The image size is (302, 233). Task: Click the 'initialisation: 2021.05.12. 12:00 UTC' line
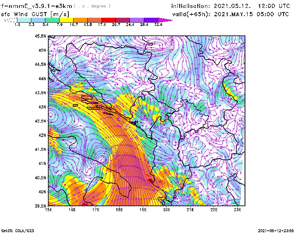tap(231, 6)
